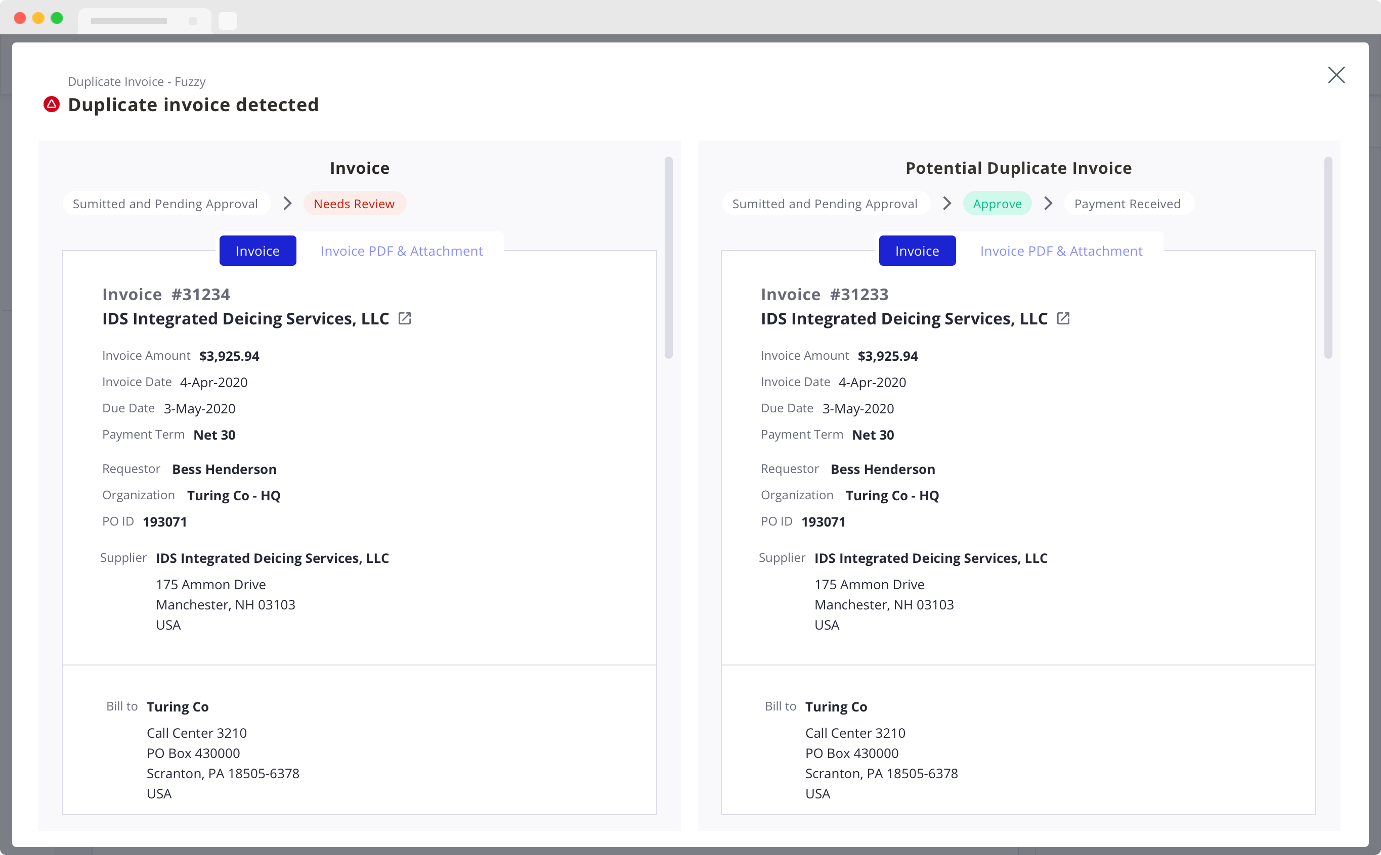The image size is (1381, 855).
Task: Open supplier link icon for Invoice #31234
Action: click(405, 318)
